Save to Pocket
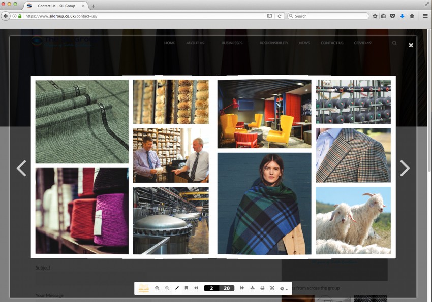Screen dimensions: 432x302 392,16
